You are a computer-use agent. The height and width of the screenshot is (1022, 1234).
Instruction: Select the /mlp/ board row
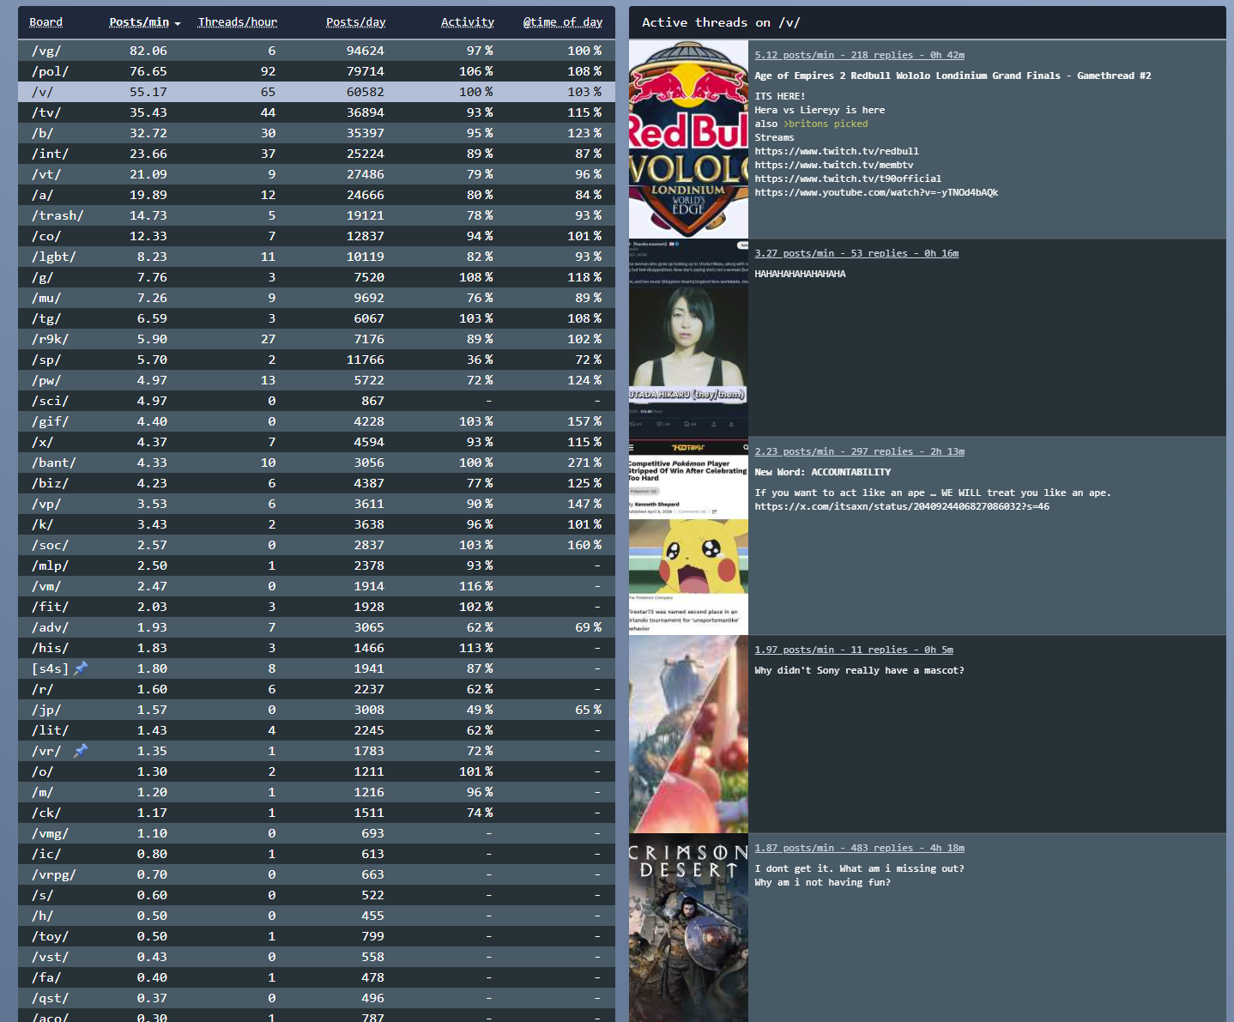point(317,565)
